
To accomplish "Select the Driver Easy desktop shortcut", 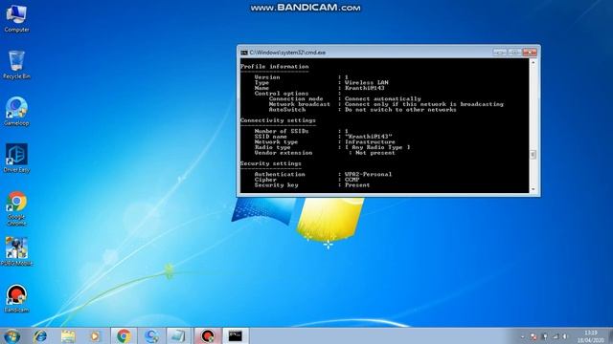I will click(x=16, y=159).
